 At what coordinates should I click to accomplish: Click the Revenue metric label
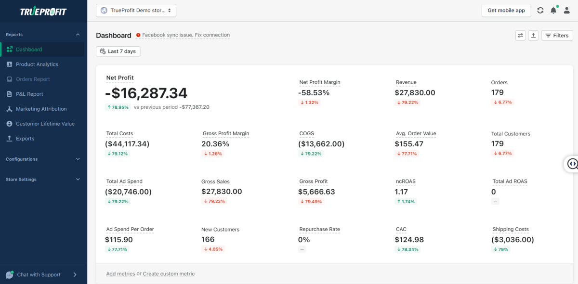406,82
